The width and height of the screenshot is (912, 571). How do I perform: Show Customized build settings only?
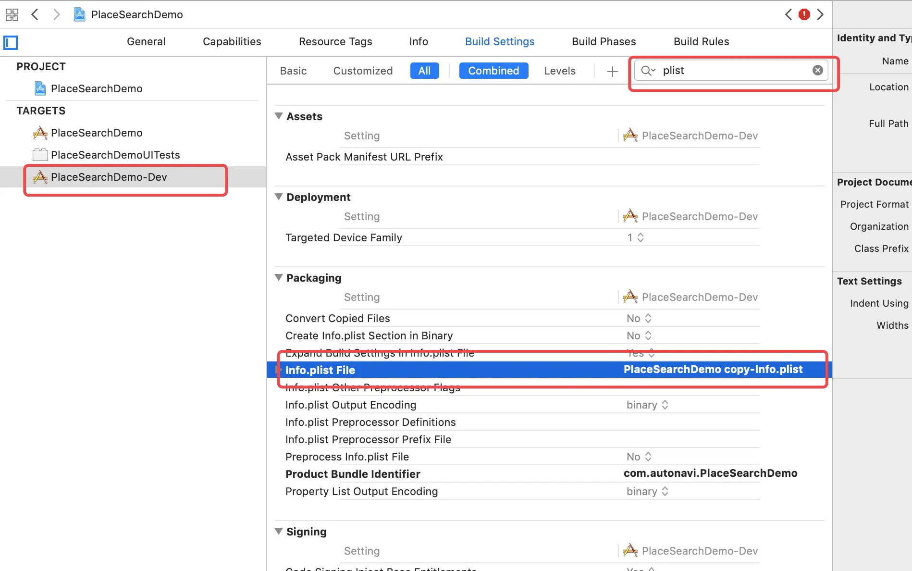coord(363,71)
